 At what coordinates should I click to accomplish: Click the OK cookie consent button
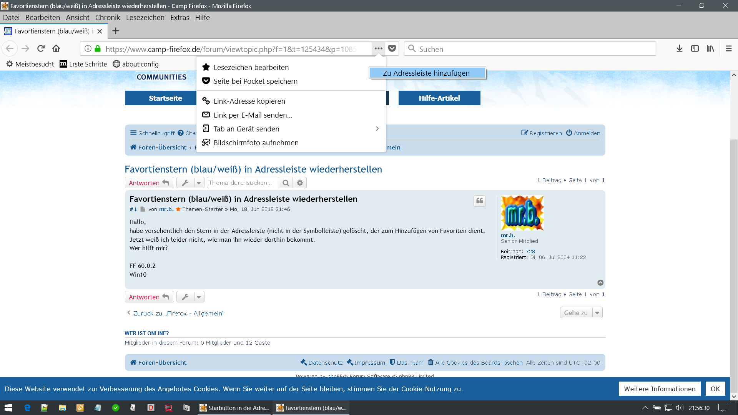[x=715, y=388]
